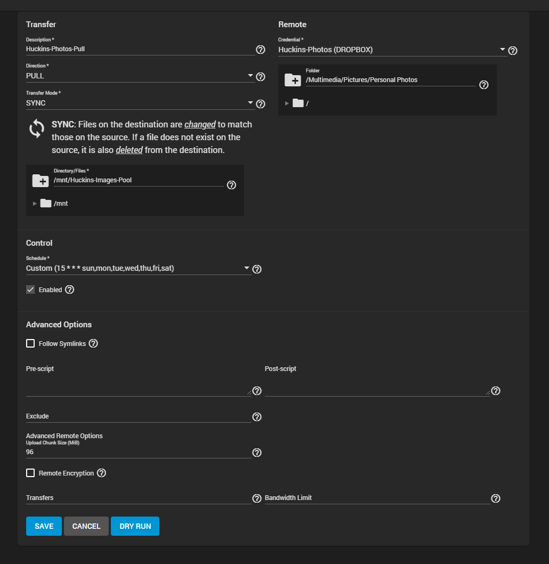Disable the Enabled checkbox under Control
This screenshot has width=549, height=564.
coord(30,289)
